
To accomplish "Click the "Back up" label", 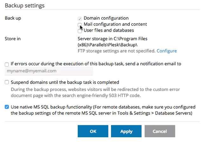I will [x=13, y=18].
